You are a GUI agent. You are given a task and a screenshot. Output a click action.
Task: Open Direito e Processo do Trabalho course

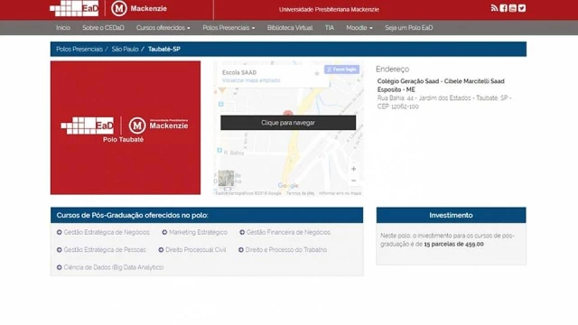286,249
